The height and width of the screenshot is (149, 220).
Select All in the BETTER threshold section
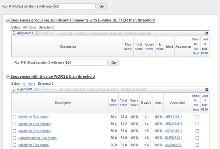coord(25,27)
